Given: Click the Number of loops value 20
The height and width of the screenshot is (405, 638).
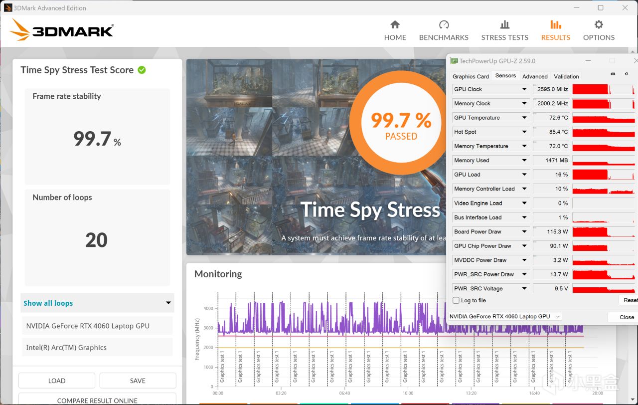Looking at the screenshot, I should click(x=97, y=240).
